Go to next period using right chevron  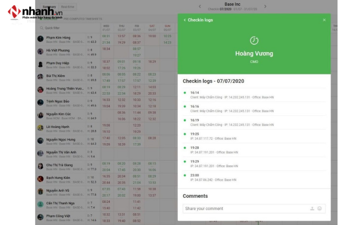click(265, 7)
